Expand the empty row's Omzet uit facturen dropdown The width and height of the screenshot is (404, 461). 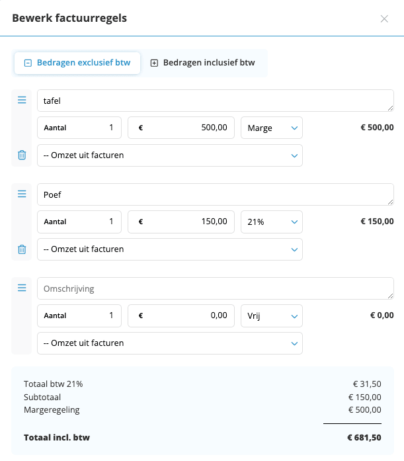coord(170,343)
